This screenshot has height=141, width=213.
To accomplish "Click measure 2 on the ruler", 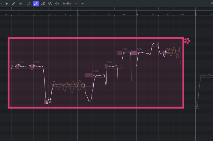I will [20, 14].
